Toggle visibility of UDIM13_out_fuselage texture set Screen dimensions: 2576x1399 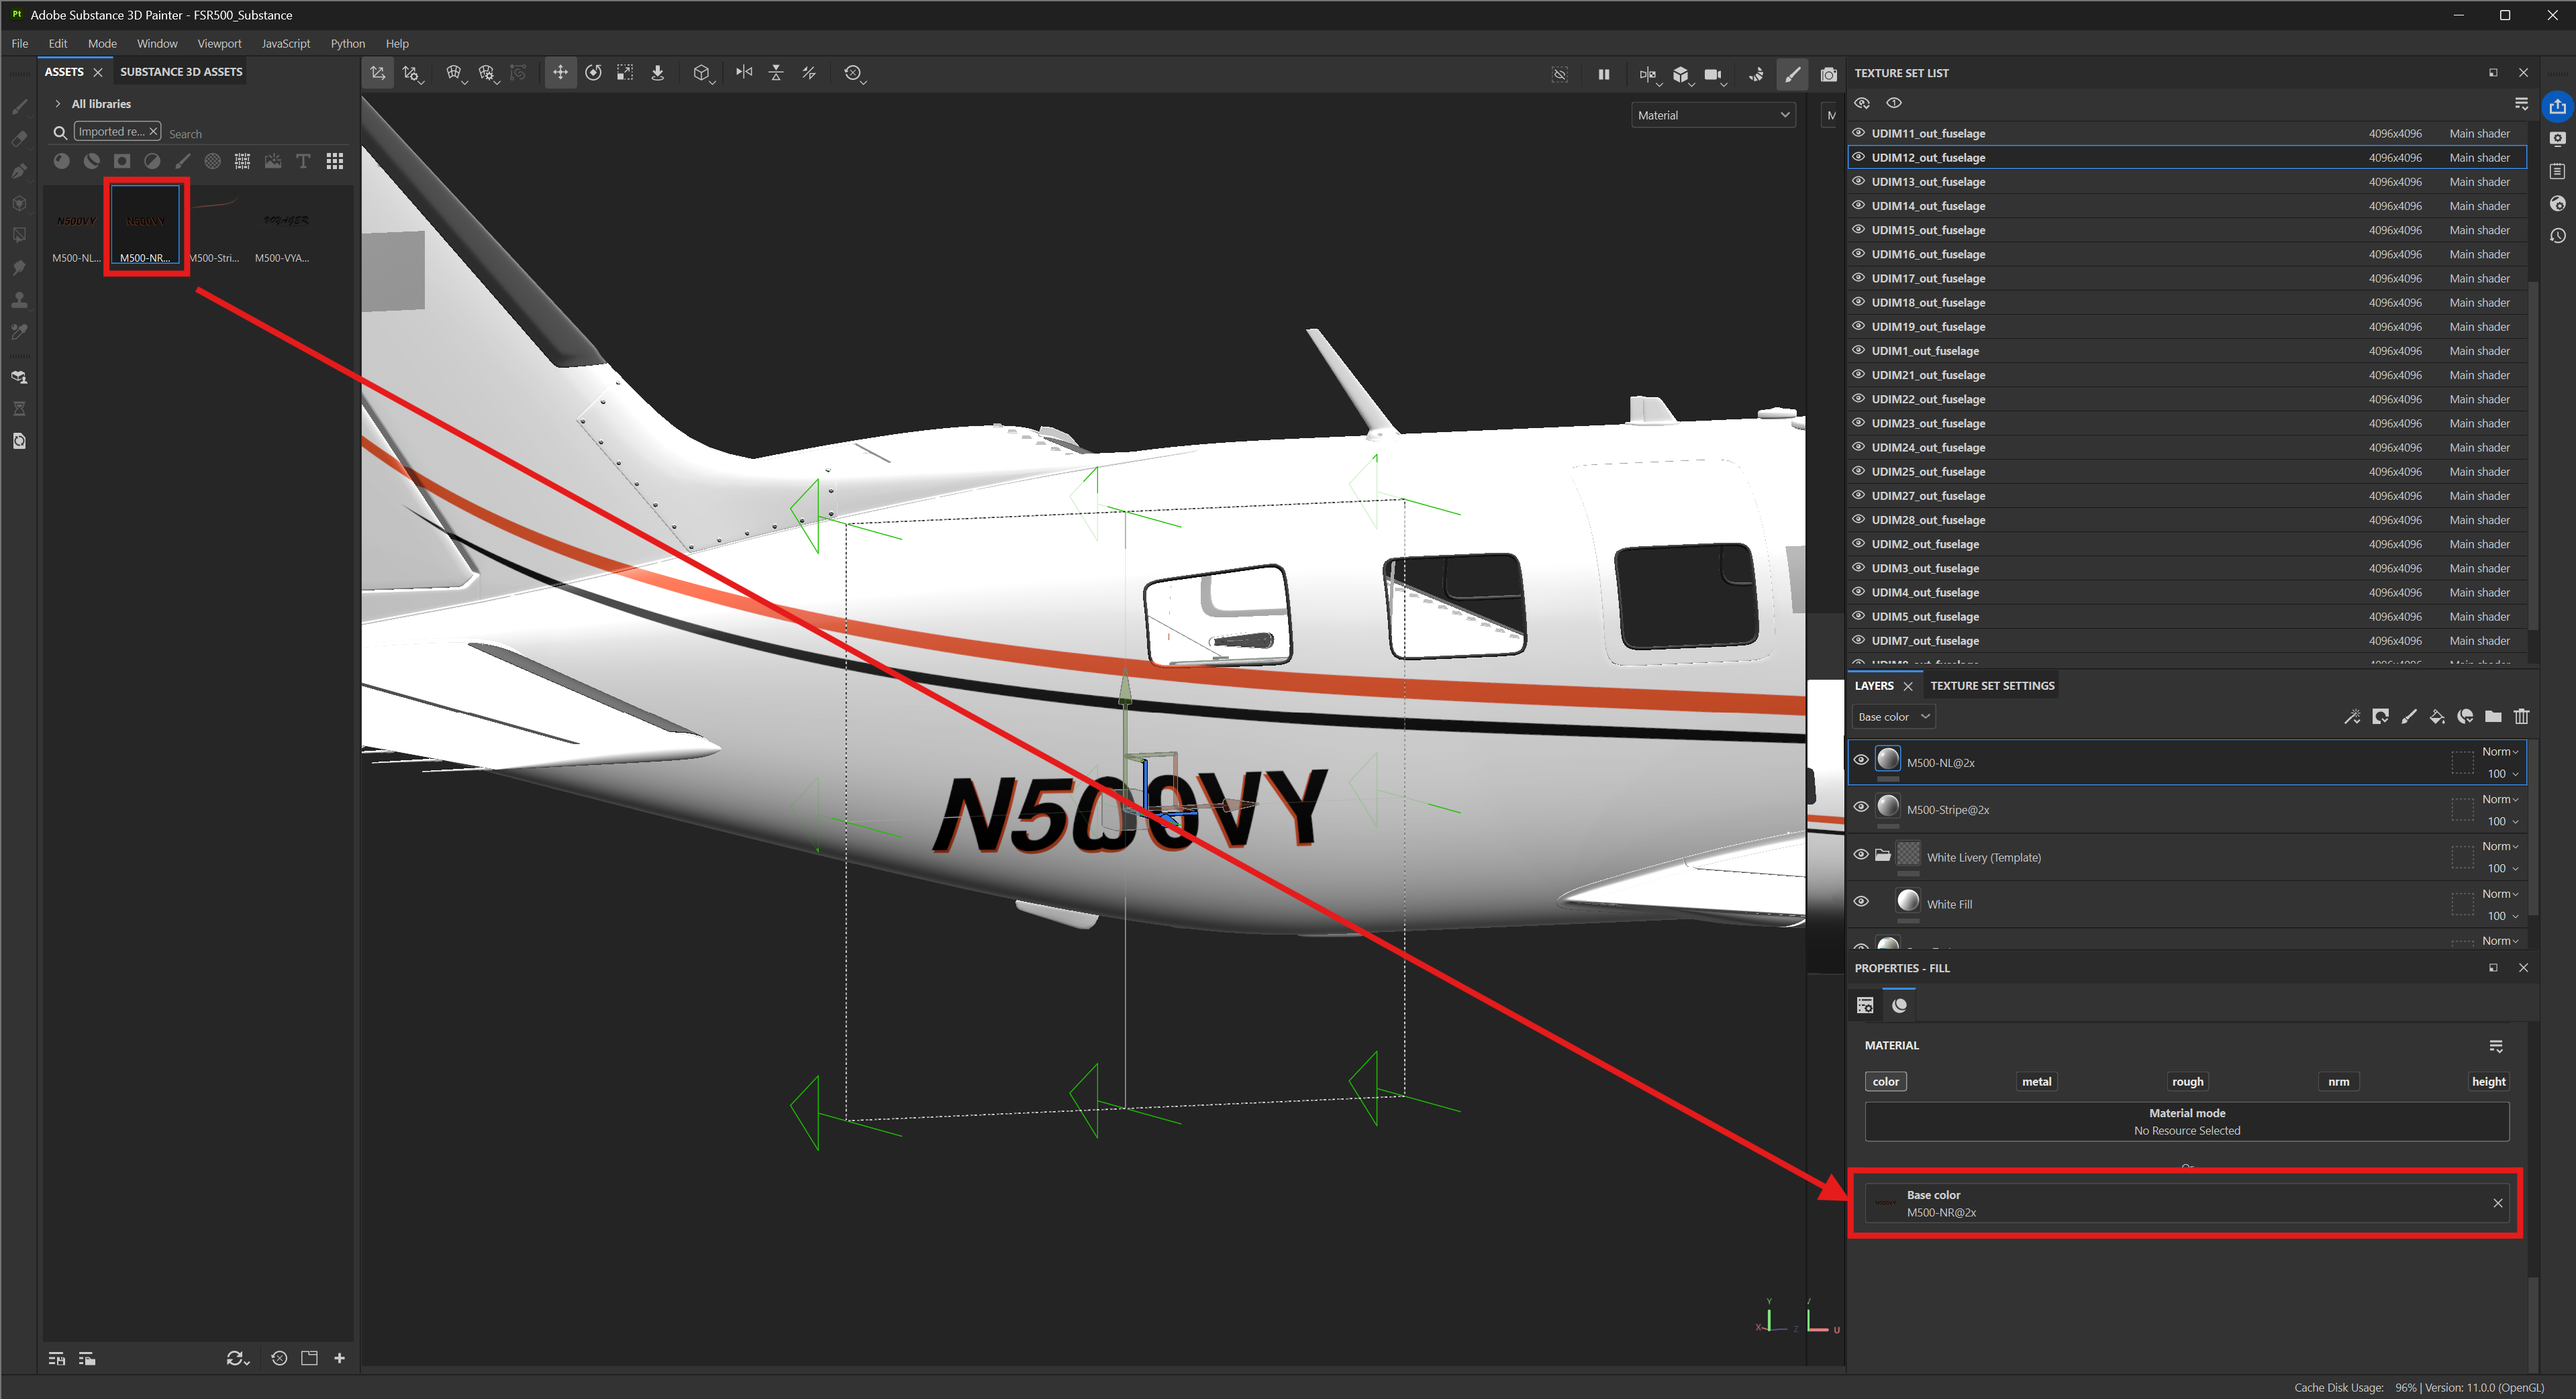click(1859, 181)
